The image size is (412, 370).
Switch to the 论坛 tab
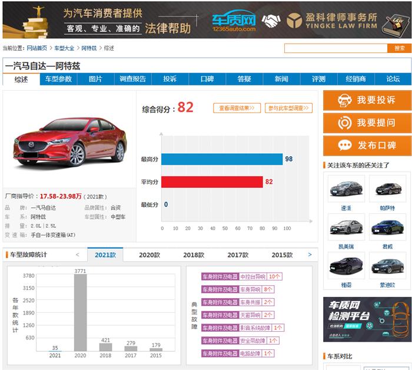tap(393, 79)
